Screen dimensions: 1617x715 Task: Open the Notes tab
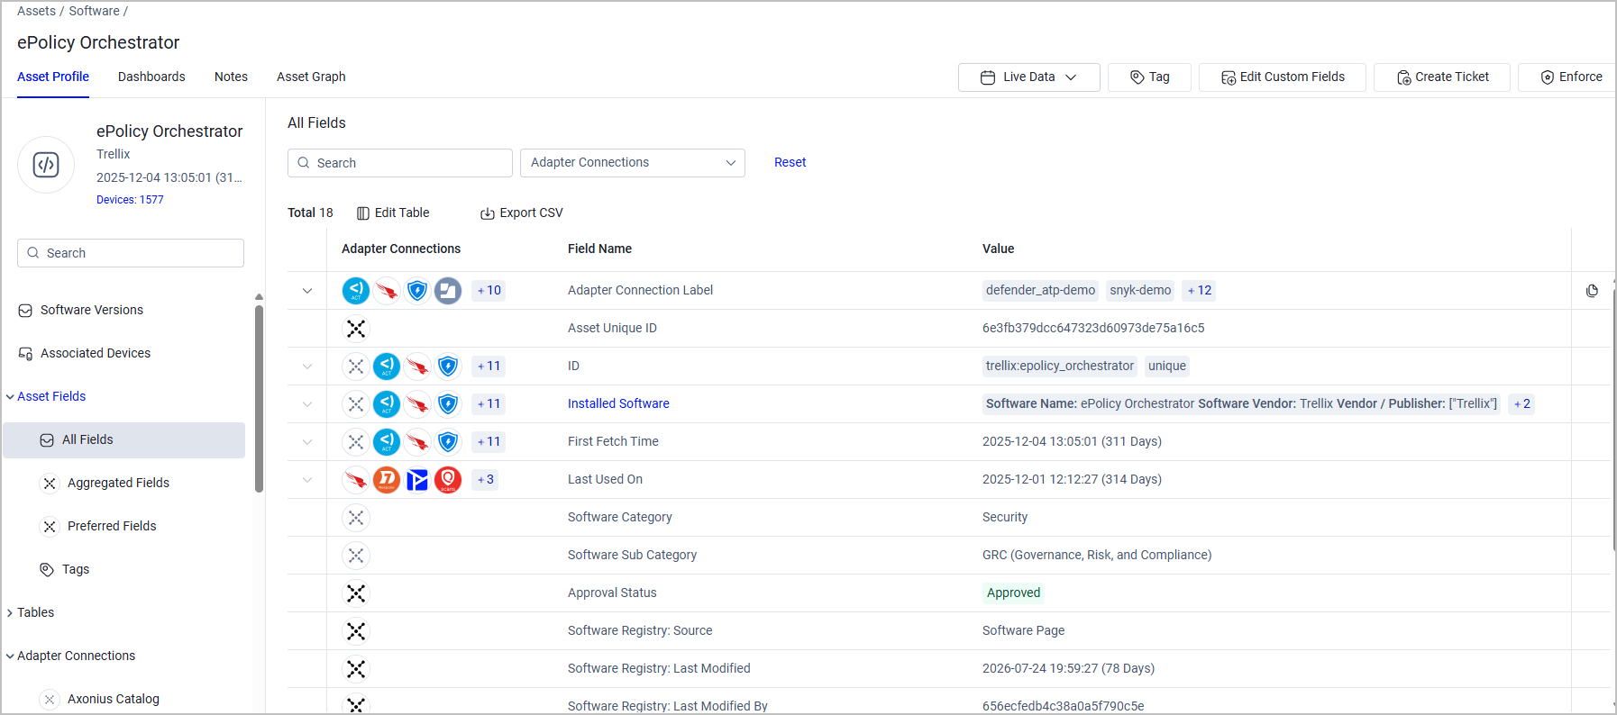click(231, 77)
